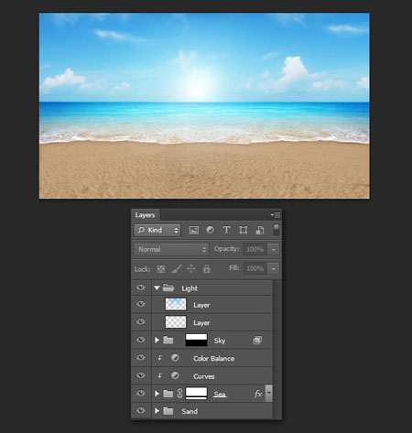Select the Sea group name
The height and width of the screenshot is (433, 412).
coord(220,395)
